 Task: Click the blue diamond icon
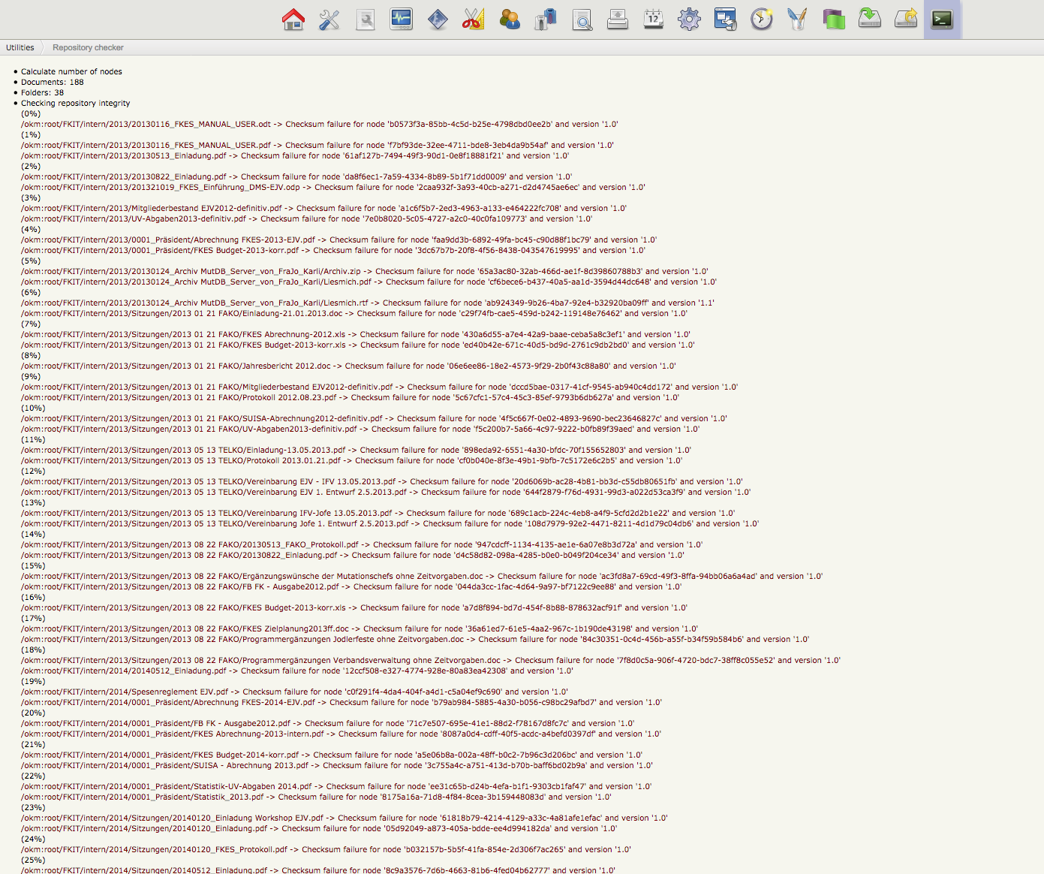click(x=438, y=20)
